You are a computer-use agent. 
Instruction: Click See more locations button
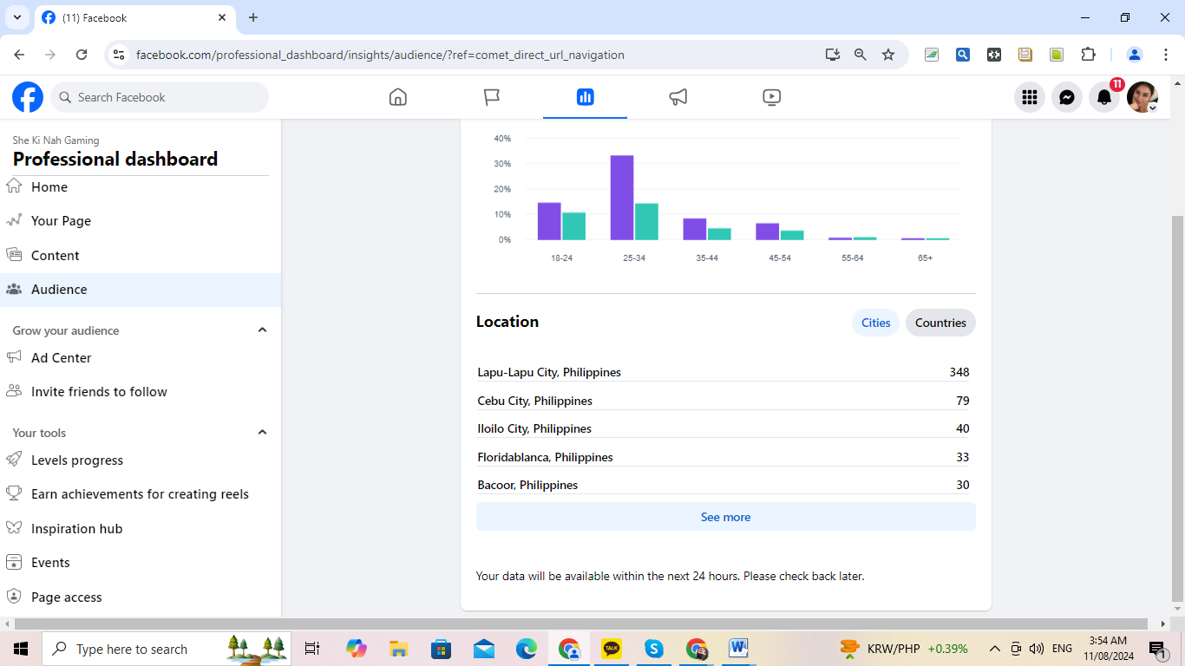tap(726, 517)
